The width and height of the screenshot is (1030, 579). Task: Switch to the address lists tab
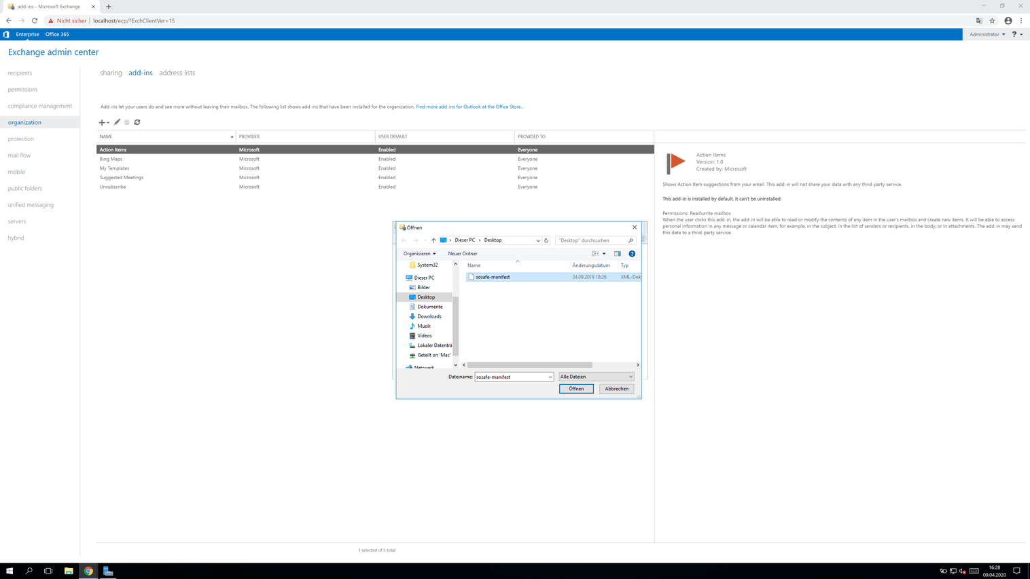pyautogui.click(x=177, y=73)
